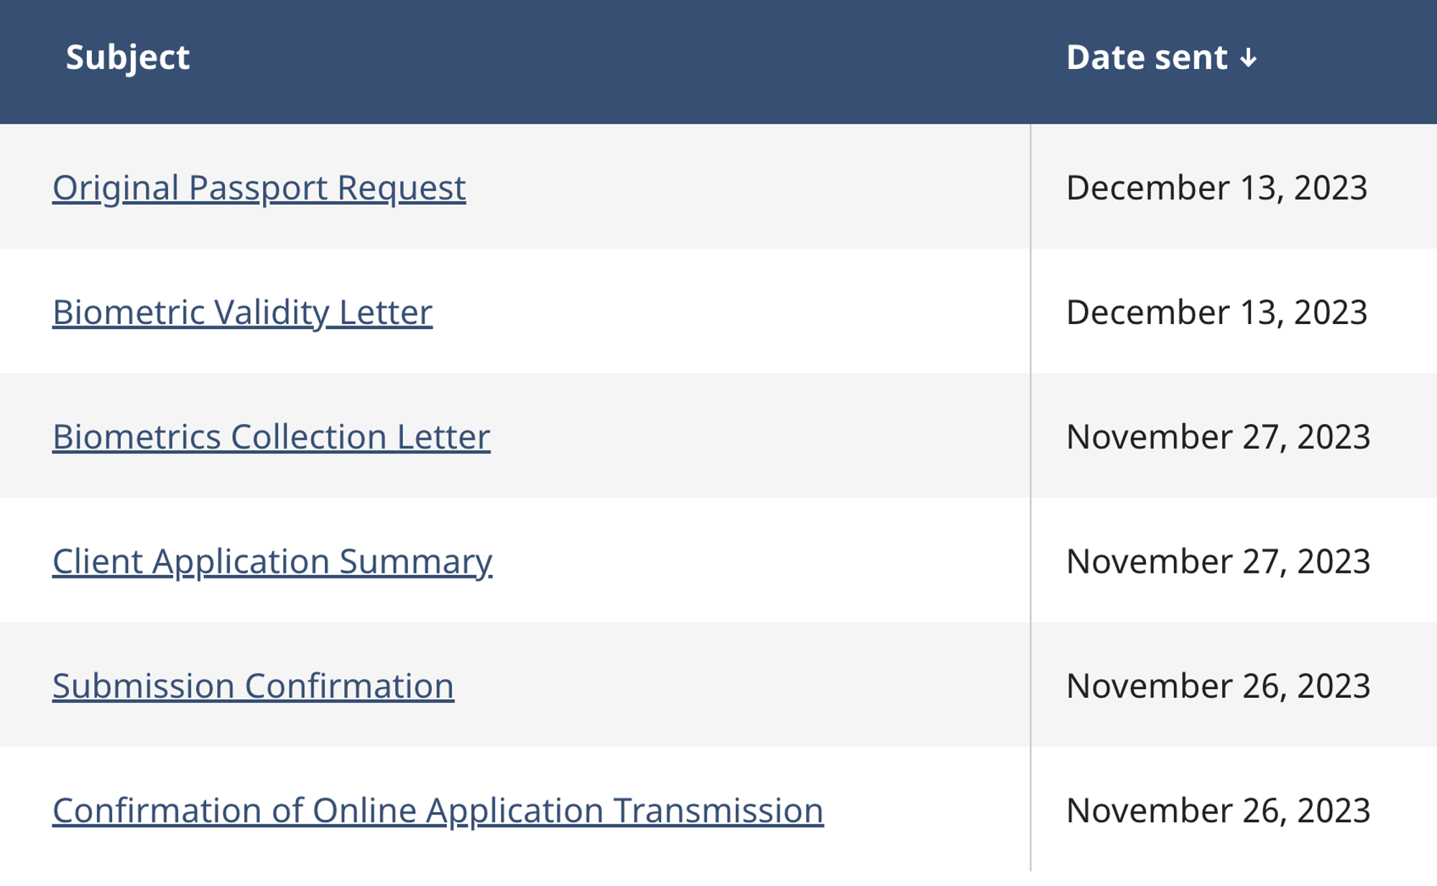1437x886 pixels.
Task: Open the Biometrics Collection Letter link
Action: [271, 437]
